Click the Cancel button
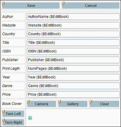This screenshot has width=121, height=127. [91, 6]
